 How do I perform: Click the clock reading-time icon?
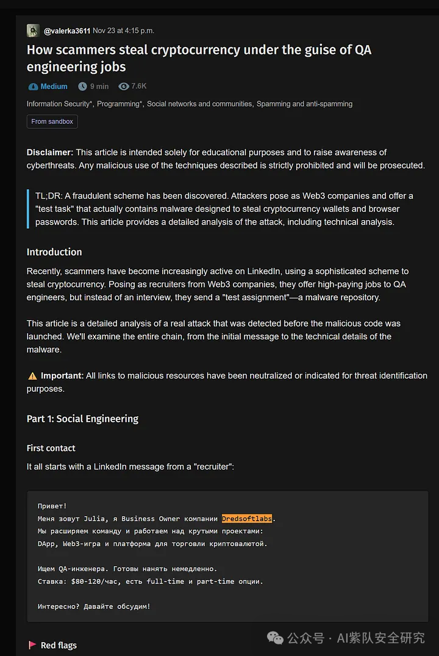(83, 86)
